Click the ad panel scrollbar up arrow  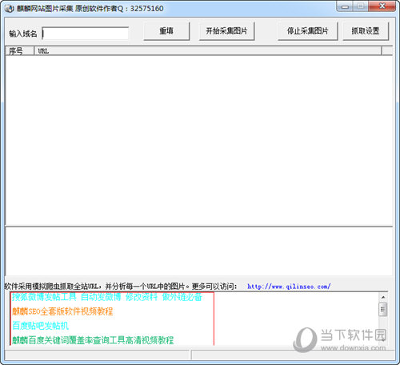pos(383,297)
